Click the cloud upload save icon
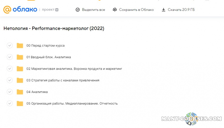224x128 pixels. [x=115, y=10]
